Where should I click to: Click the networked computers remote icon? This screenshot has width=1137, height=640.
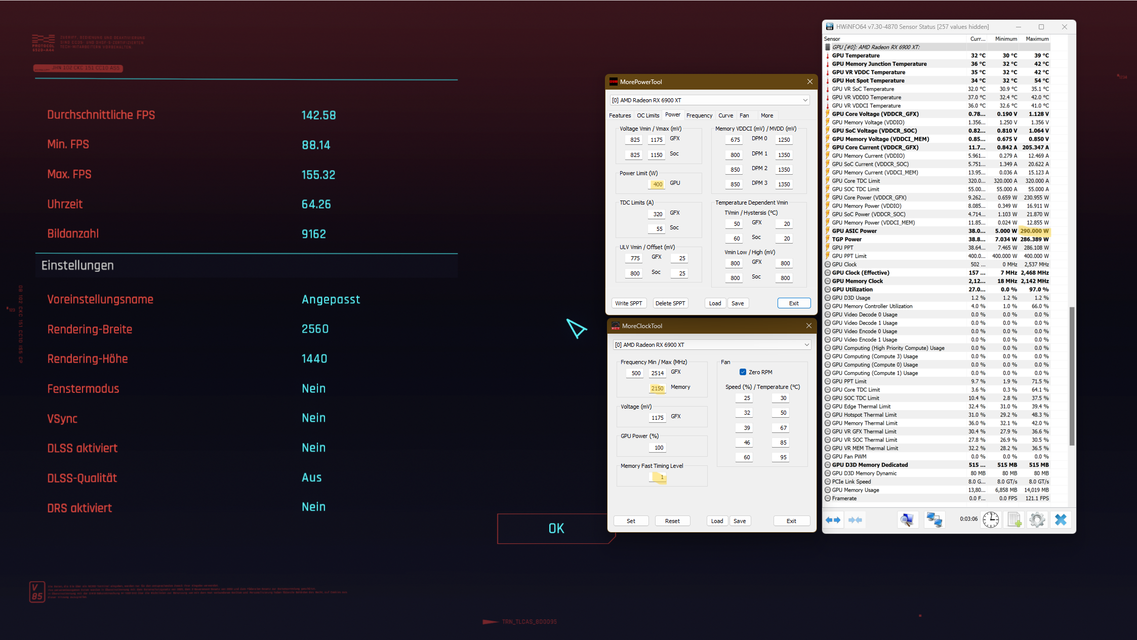[934, 520]
